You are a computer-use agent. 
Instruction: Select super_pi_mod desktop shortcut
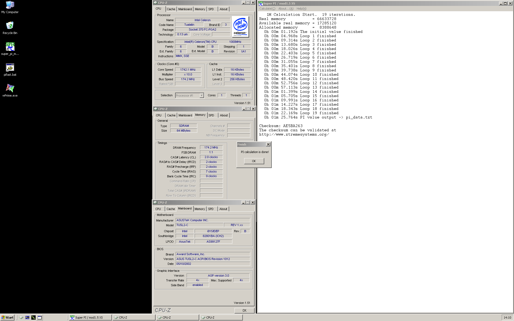pos(10,49)
